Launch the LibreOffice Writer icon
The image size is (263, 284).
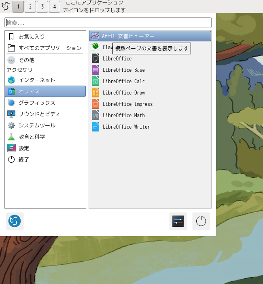point(95,127)
